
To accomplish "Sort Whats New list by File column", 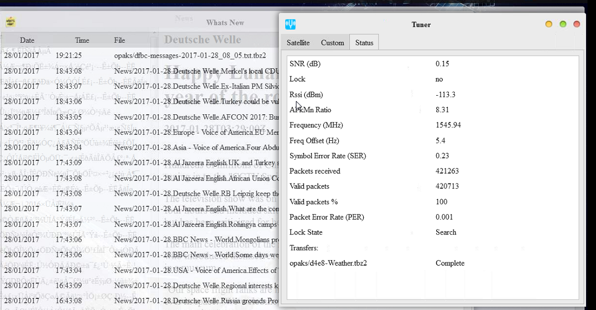I will 119,40.
